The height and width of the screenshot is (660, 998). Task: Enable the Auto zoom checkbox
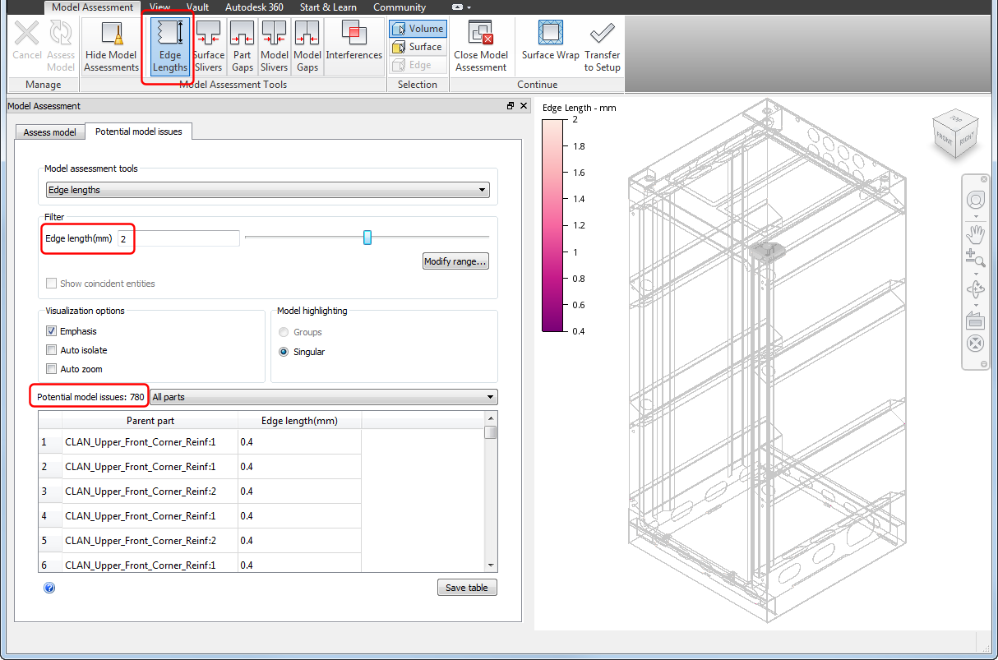click(52, 369)
